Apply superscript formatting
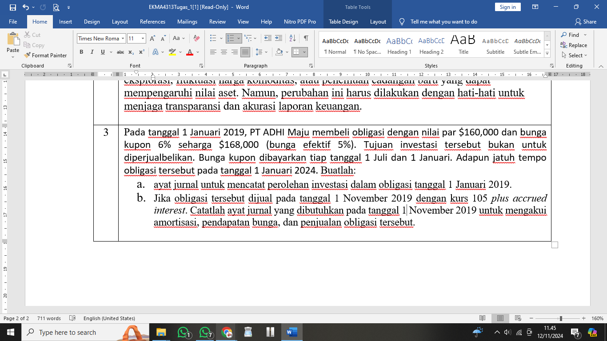 pos(141,52)
